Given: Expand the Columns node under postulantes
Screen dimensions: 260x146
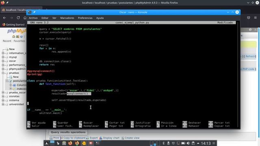Looking at the screenshot, I should point(11,85).
